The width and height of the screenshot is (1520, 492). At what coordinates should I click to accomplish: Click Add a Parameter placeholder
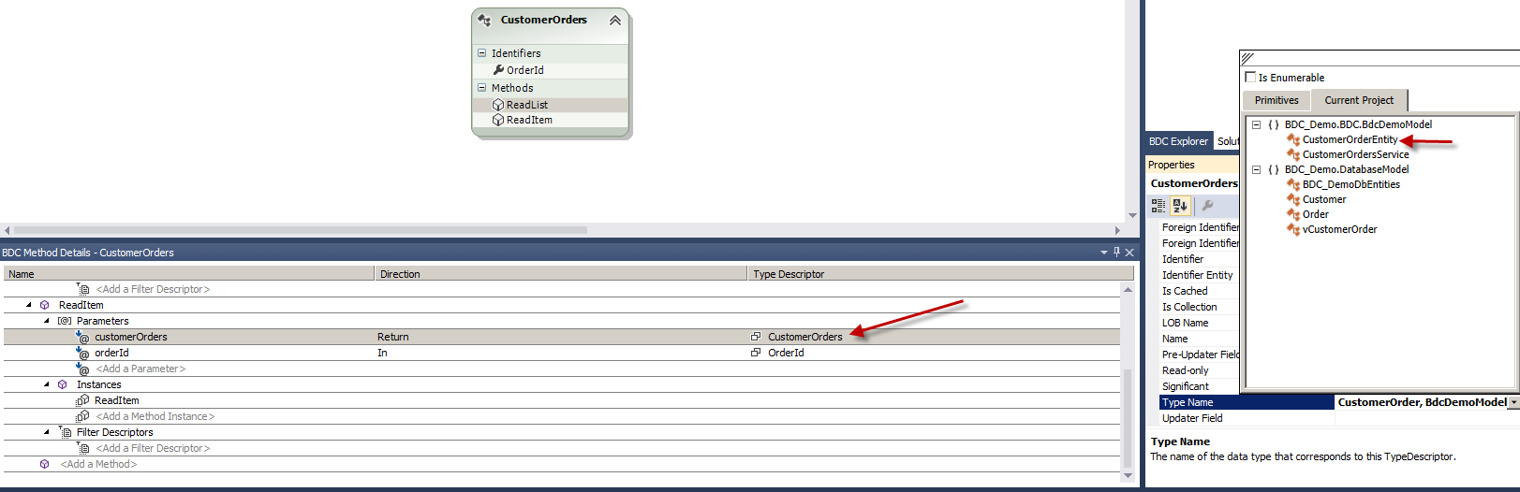tap(140, 369)
